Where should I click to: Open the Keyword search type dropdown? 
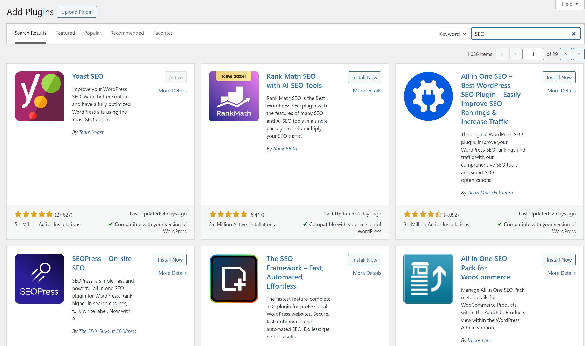[452, 34]
